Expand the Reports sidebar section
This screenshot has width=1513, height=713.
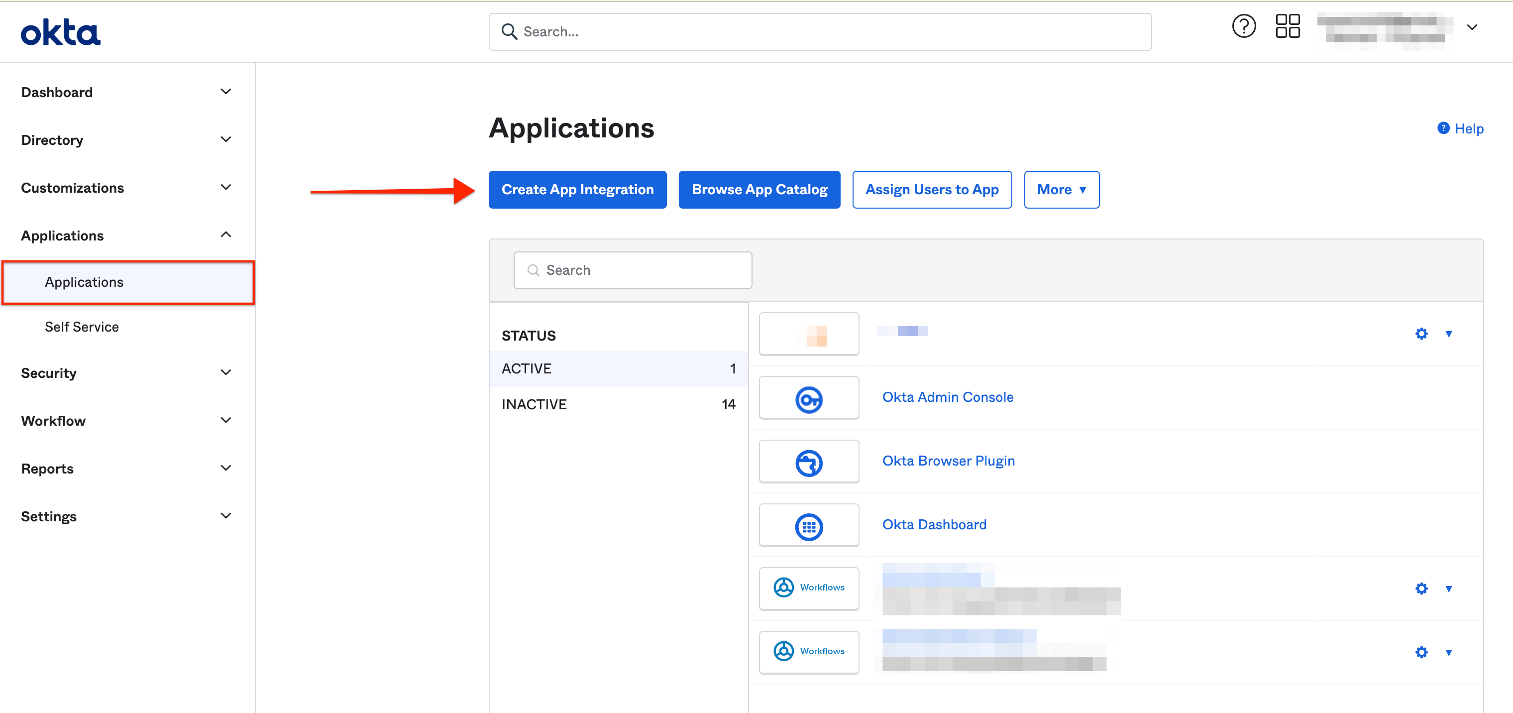225,468
